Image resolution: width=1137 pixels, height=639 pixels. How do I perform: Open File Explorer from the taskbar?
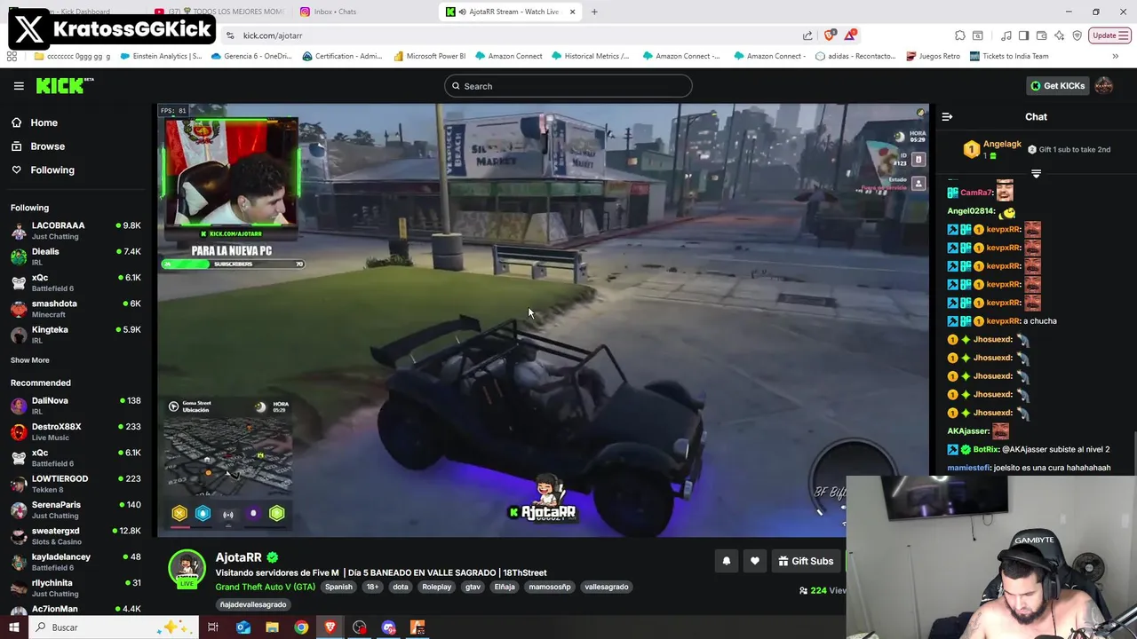(272, 627)
